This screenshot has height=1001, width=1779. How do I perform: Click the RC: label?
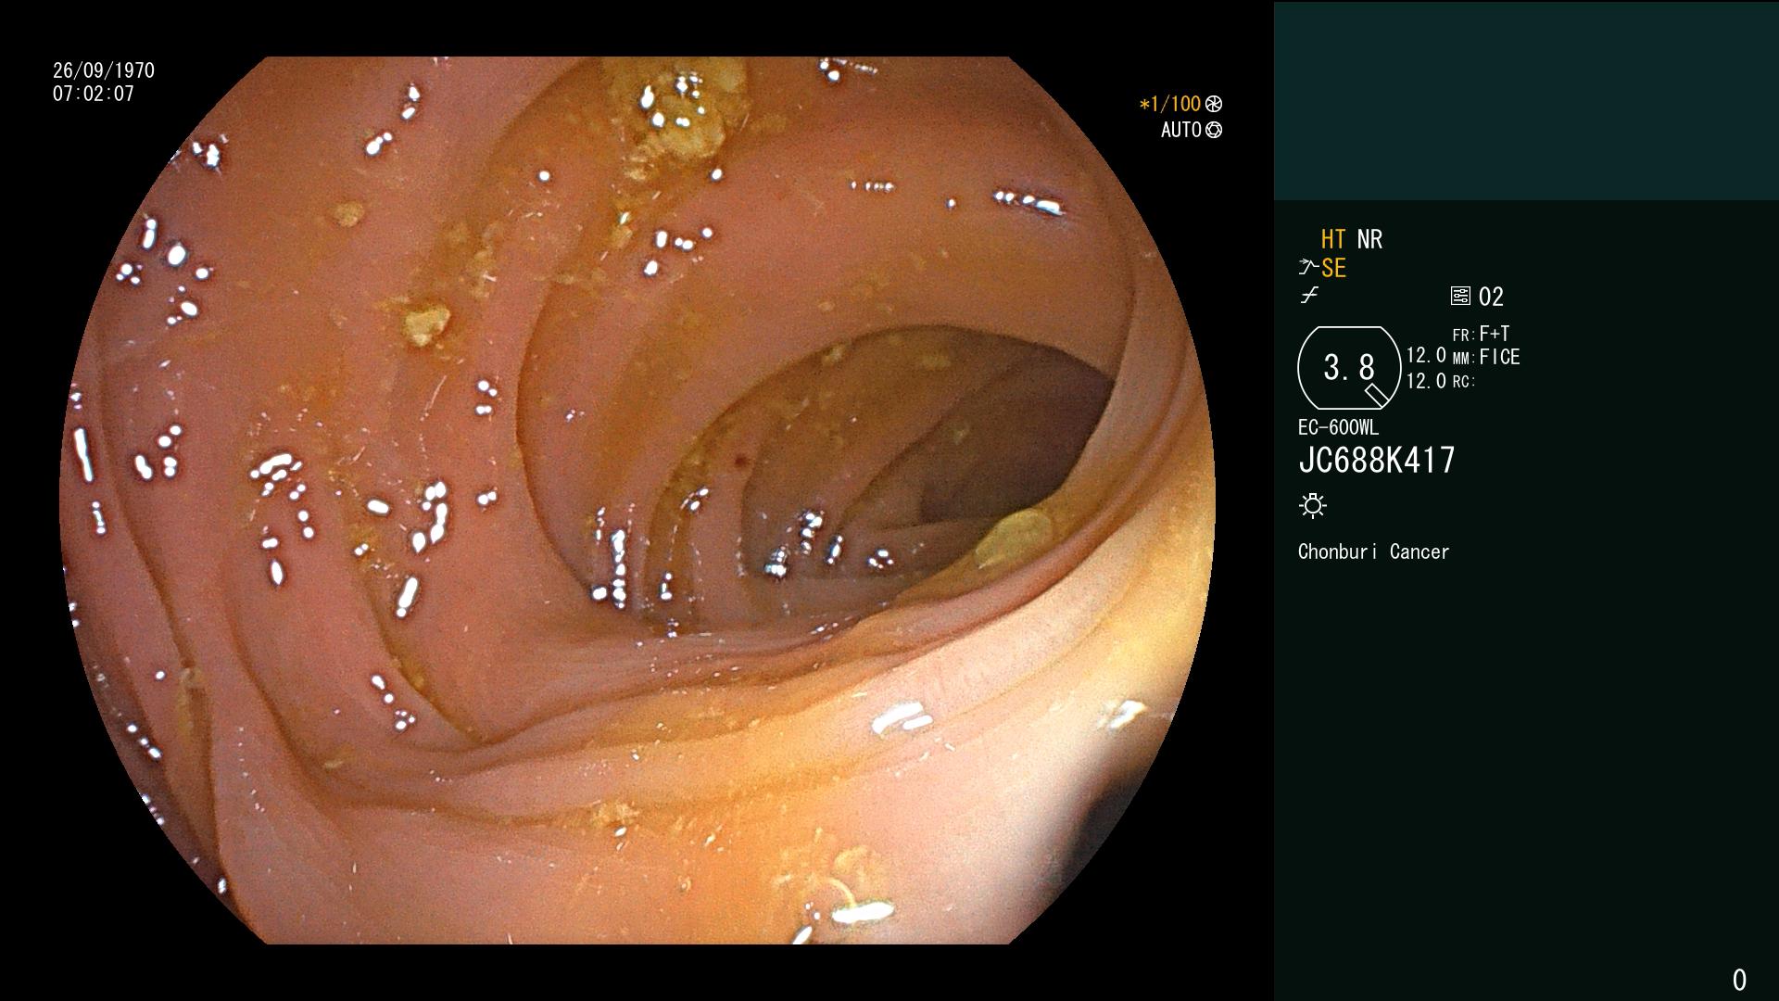(1463, 382)
